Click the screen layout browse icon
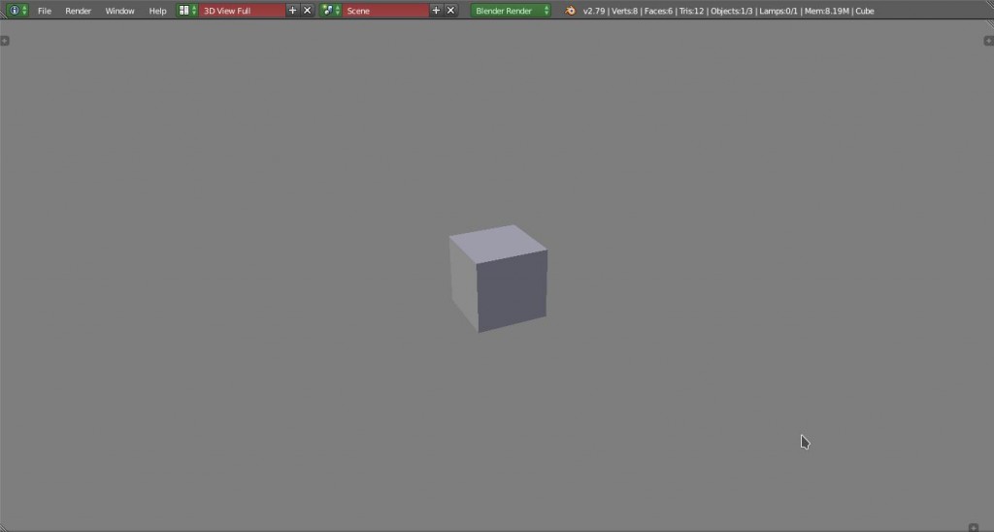The width and height of the screenshot is (994, 532). [x=187, y=11]
